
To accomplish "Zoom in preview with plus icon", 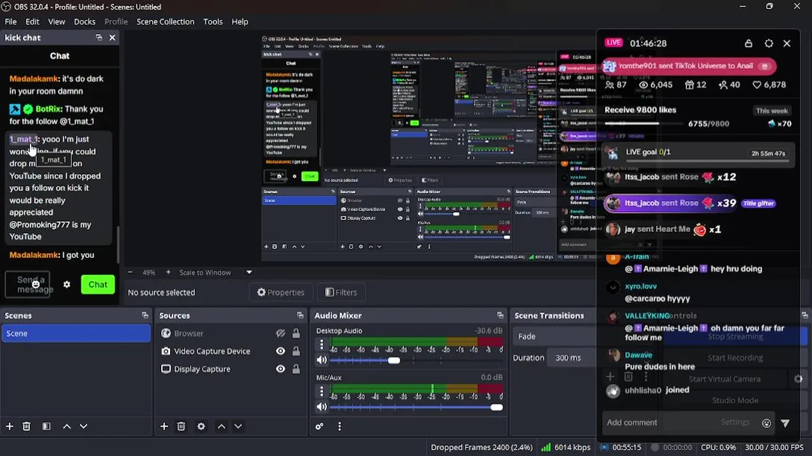I will tap(168, 272).
